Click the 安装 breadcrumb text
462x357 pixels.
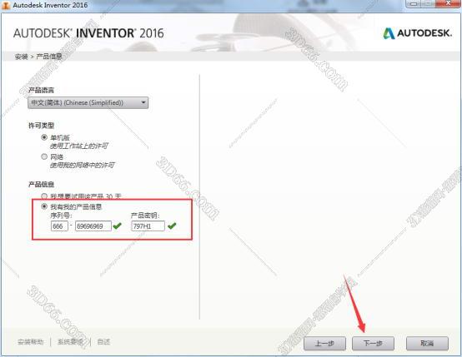(21, 57)
